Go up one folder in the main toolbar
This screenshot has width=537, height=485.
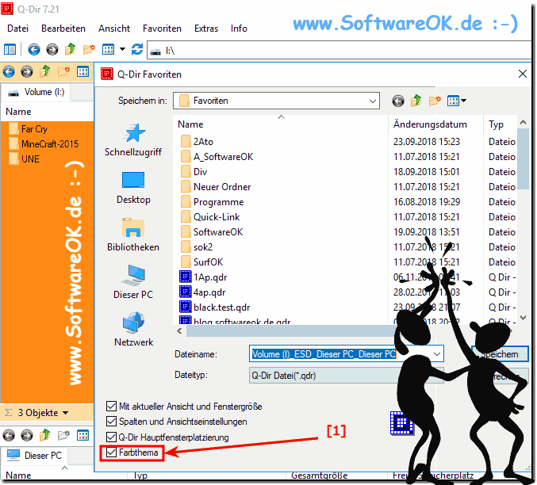click(71, 50)
